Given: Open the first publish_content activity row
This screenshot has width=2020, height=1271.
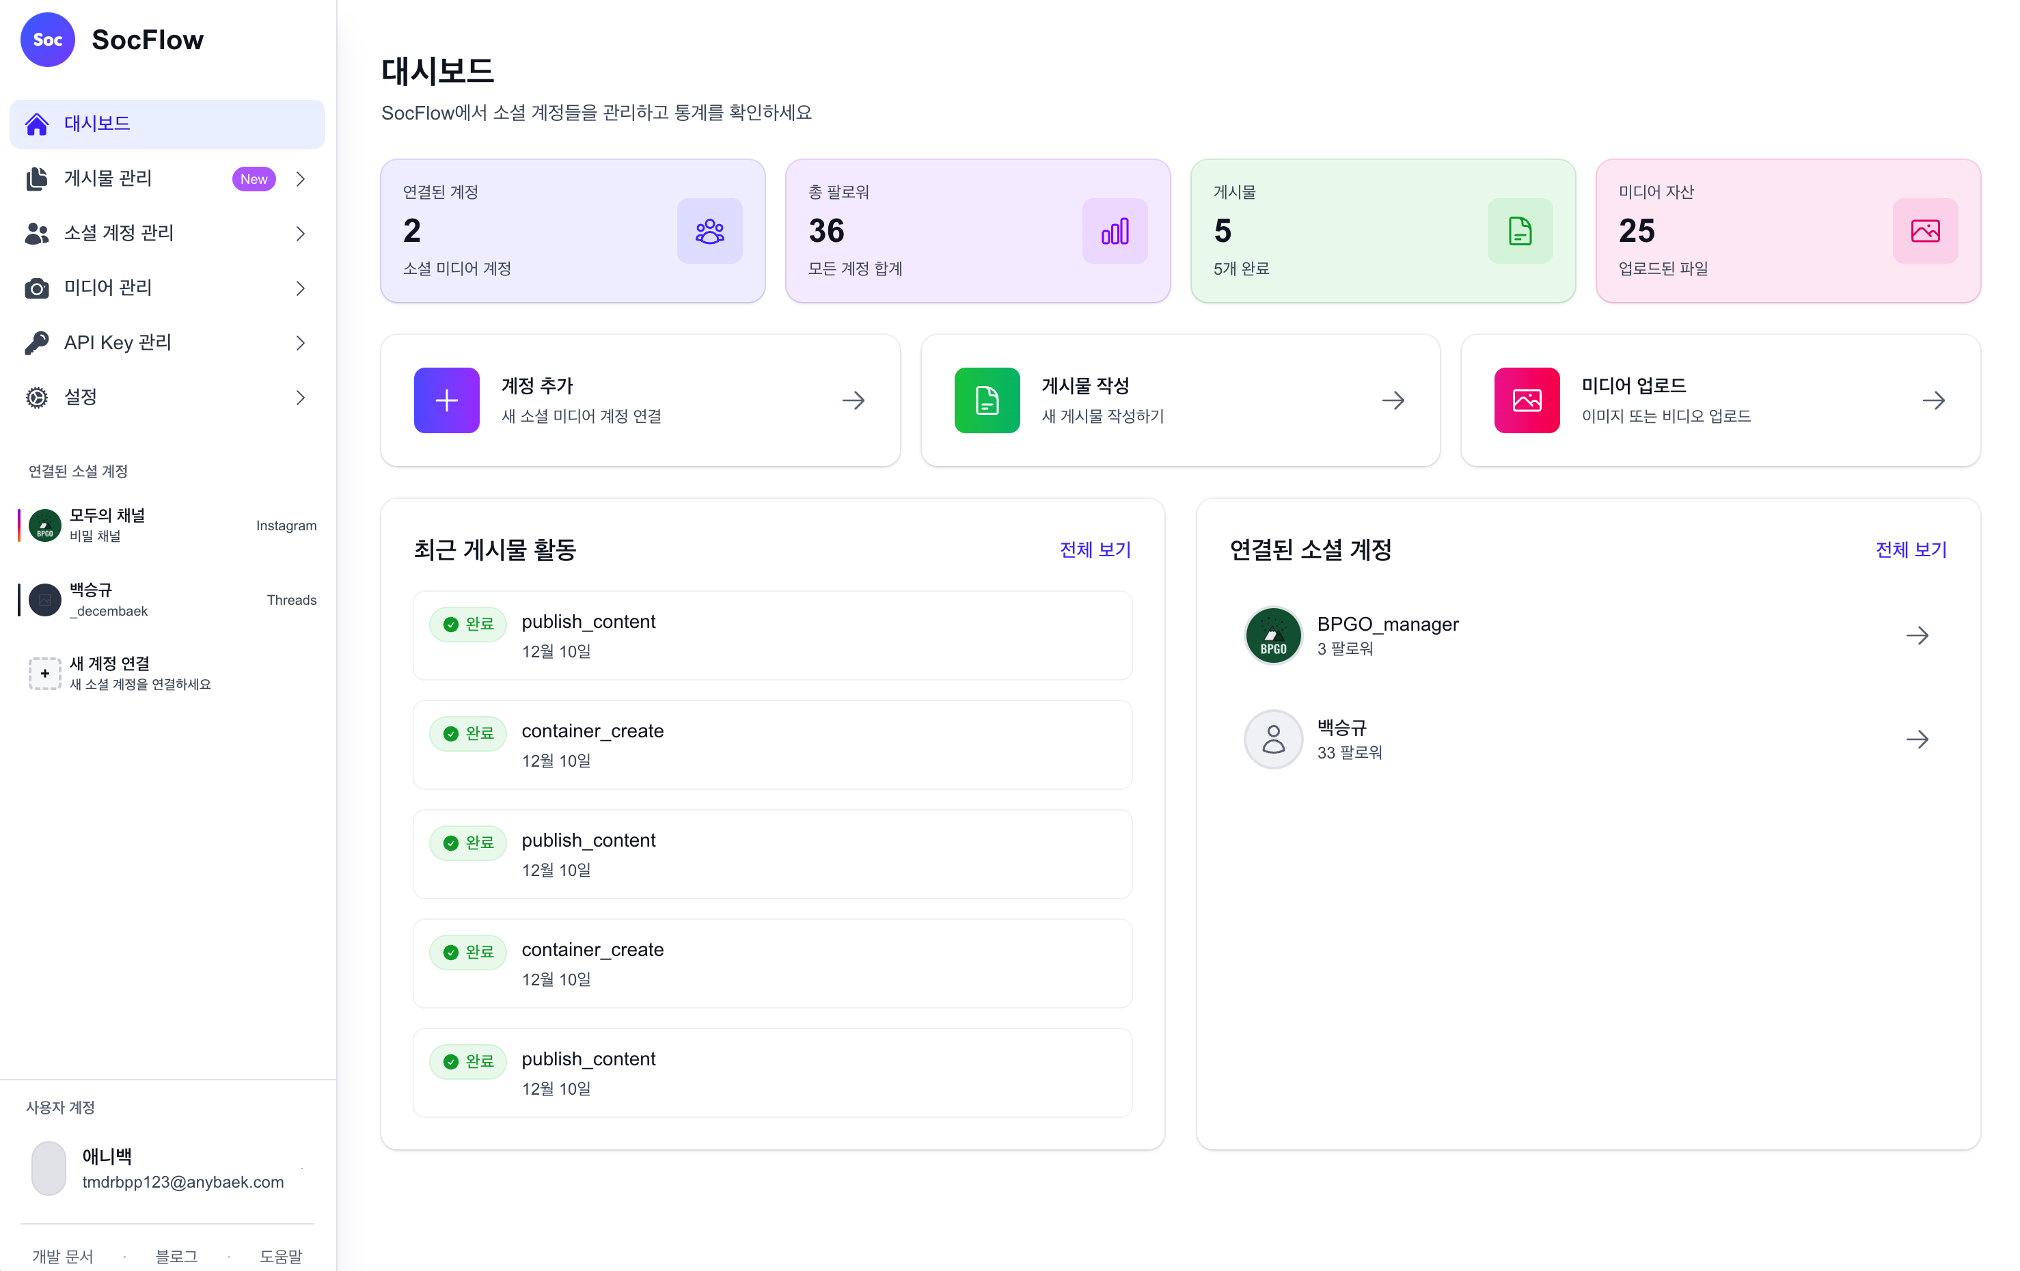Looking at the screenshot, I should click(772, 635).
